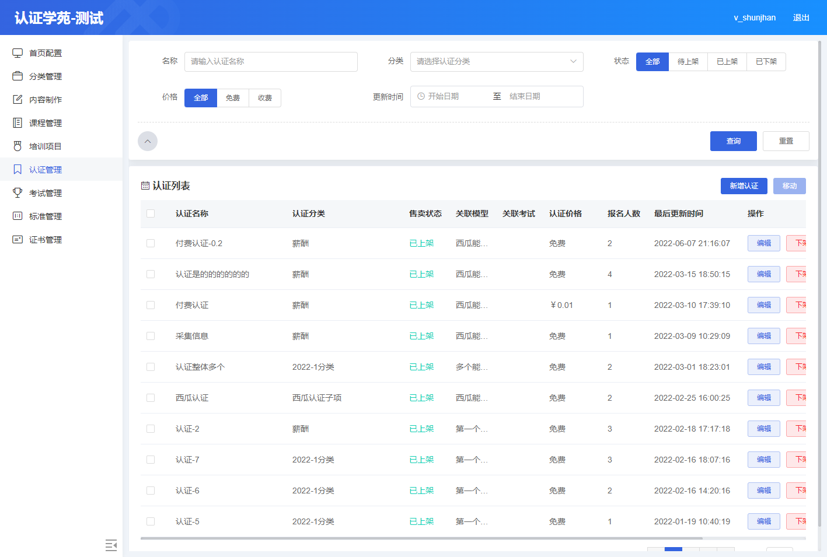Log out via 退出 link
Image resolution: width=827 pixels, height=557 pixels.
[x=801, y=17]
